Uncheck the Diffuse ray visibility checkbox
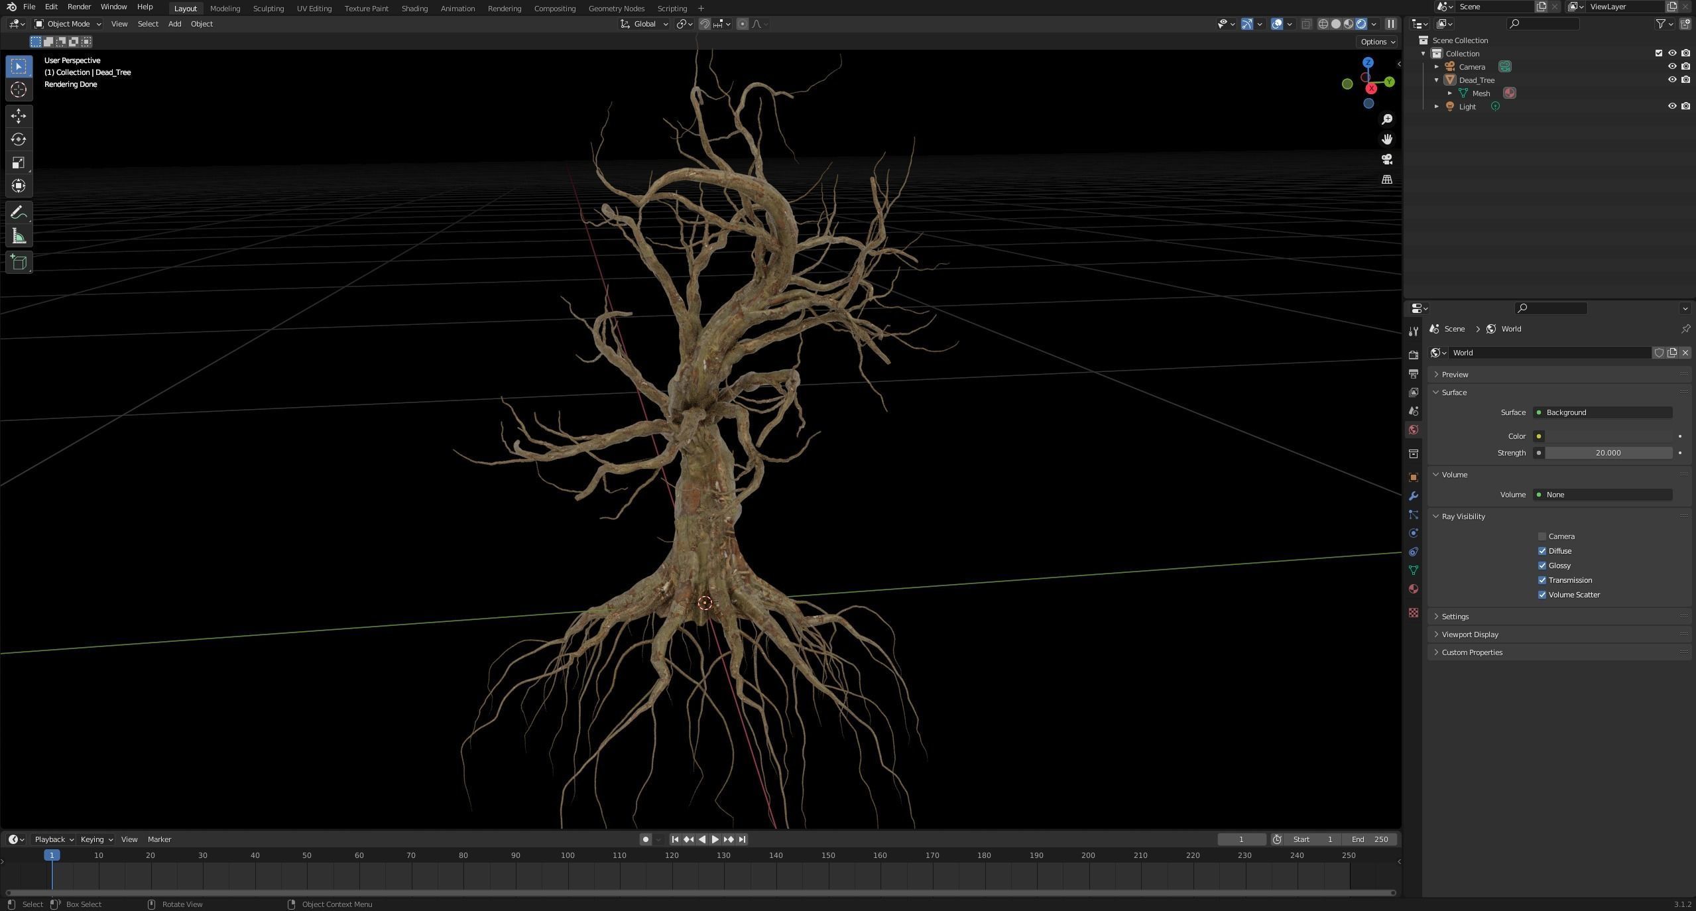Viewport: 1696px width, 911px height. pos(1542,551)
